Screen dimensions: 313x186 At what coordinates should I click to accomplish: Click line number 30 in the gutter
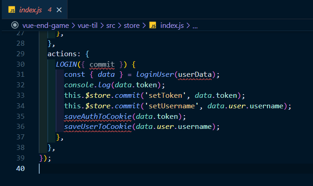click(21, 64)
